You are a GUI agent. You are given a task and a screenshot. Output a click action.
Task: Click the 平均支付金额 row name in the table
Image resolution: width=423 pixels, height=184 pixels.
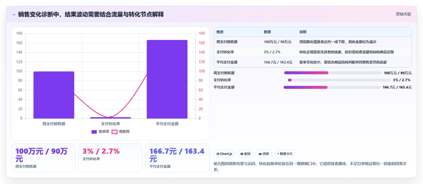pyautogui.click(x=227, y=62)
